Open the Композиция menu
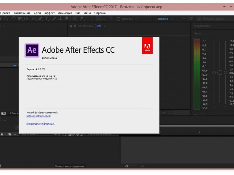Viewport: 234px width, 175px height. click(x=22, y=13)
